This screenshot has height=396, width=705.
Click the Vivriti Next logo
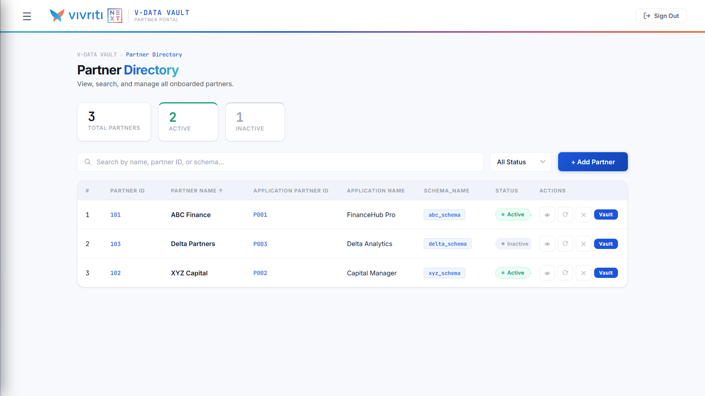[86, 16]
